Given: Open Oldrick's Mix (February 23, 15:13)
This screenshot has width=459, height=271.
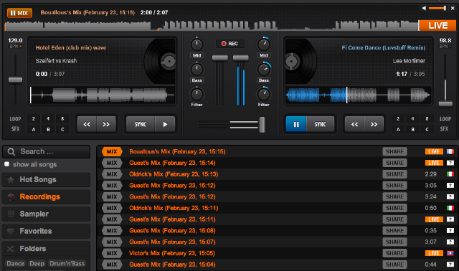Looking at the screenshot, I should (x=174, y=174).
